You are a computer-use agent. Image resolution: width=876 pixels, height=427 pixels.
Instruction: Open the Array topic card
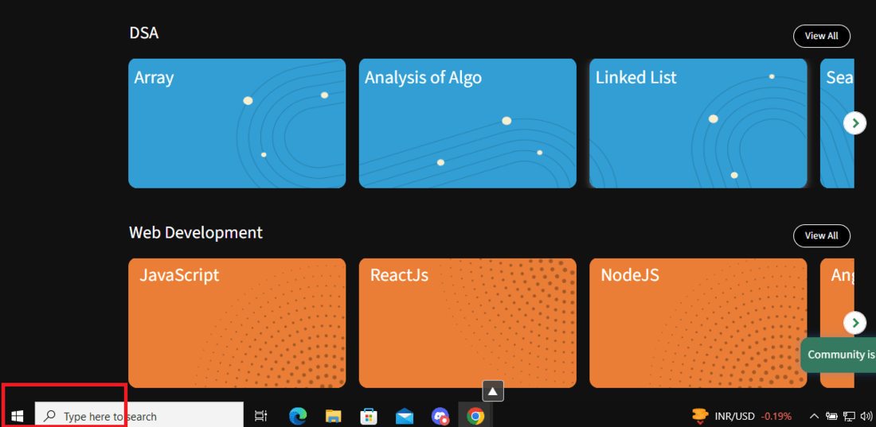tap(237, 123)
